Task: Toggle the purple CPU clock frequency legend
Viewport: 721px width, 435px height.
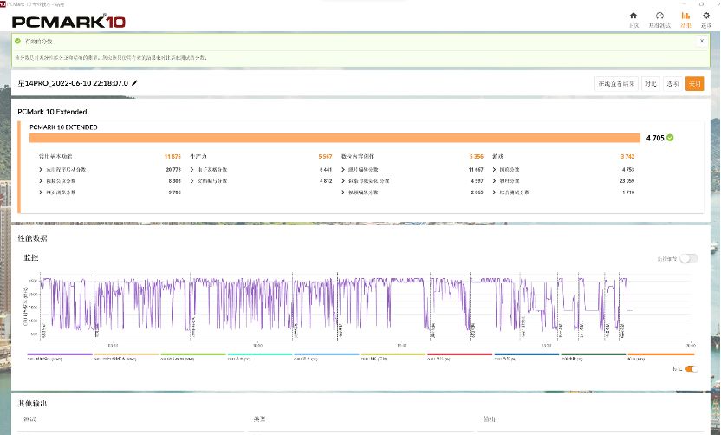Action: coord(60,357)
